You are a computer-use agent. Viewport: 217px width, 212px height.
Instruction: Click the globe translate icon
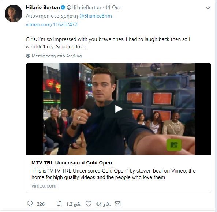pyautogui.click(x=28, y=56)
